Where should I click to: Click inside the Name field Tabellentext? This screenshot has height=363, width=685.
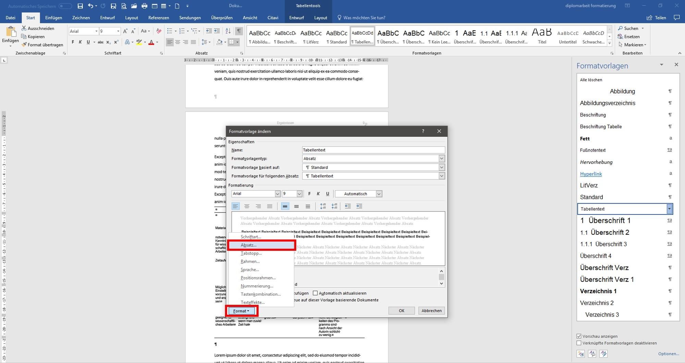pos(373,150)
